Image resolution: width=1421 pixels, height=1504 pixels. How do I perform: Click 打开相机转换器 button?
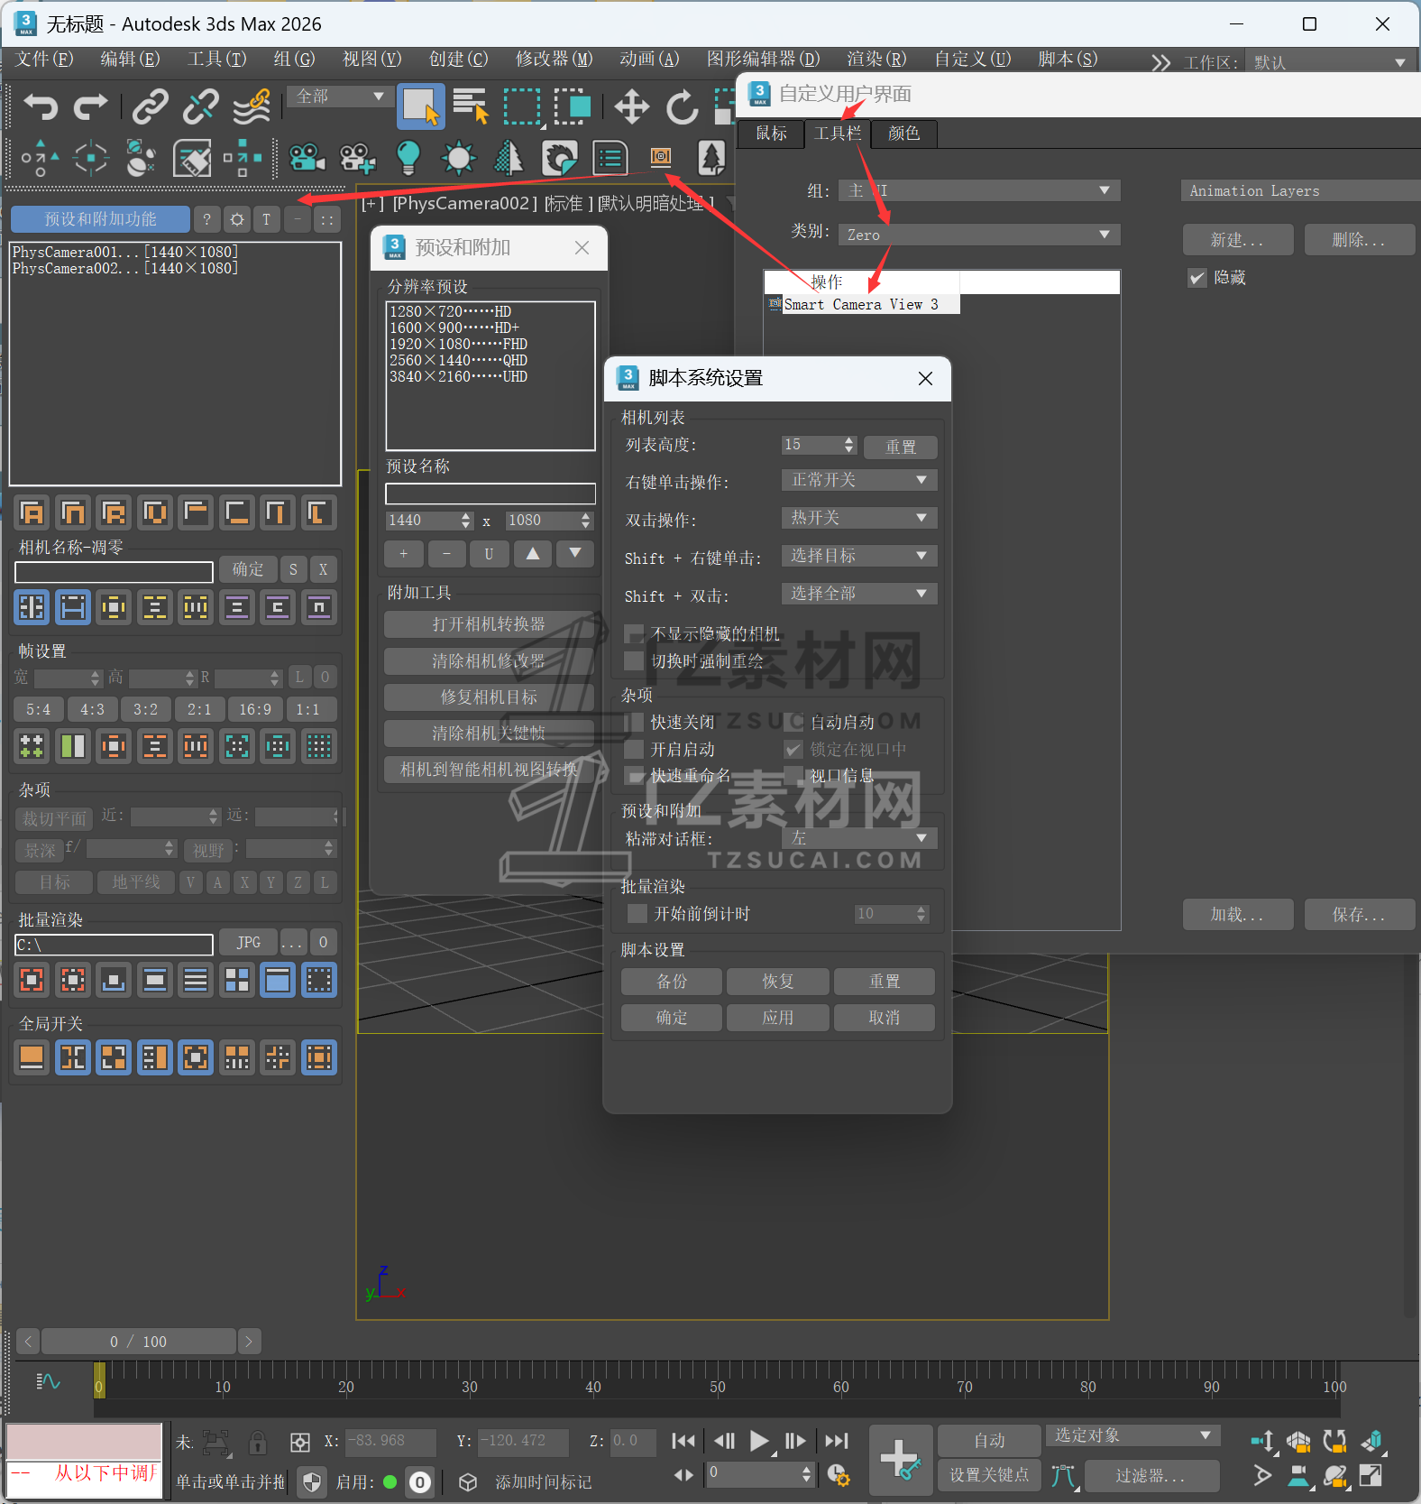[489, 624]
